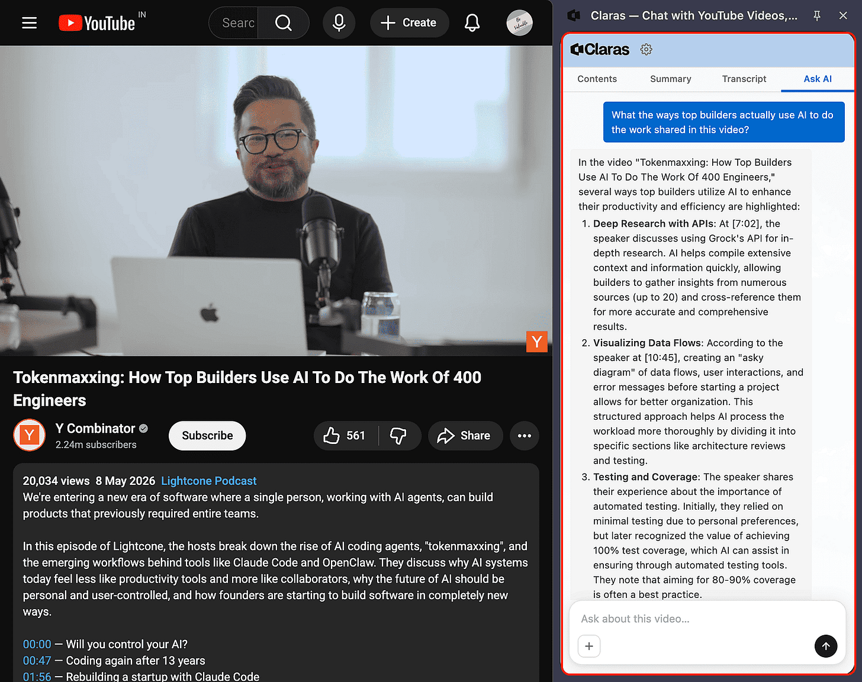Share the video
Viewport: 862px width, 682px height.
tap(465, 436)
